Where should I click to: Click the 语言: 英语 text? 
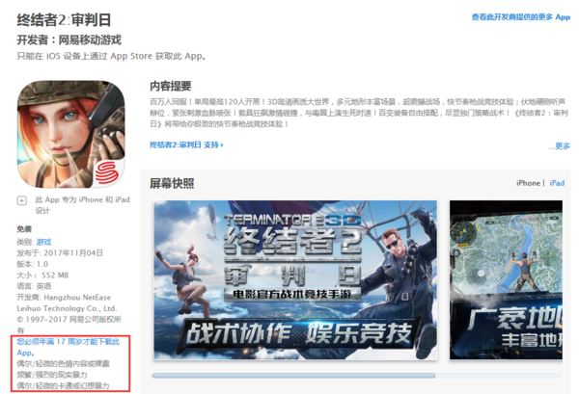point(34,286)
